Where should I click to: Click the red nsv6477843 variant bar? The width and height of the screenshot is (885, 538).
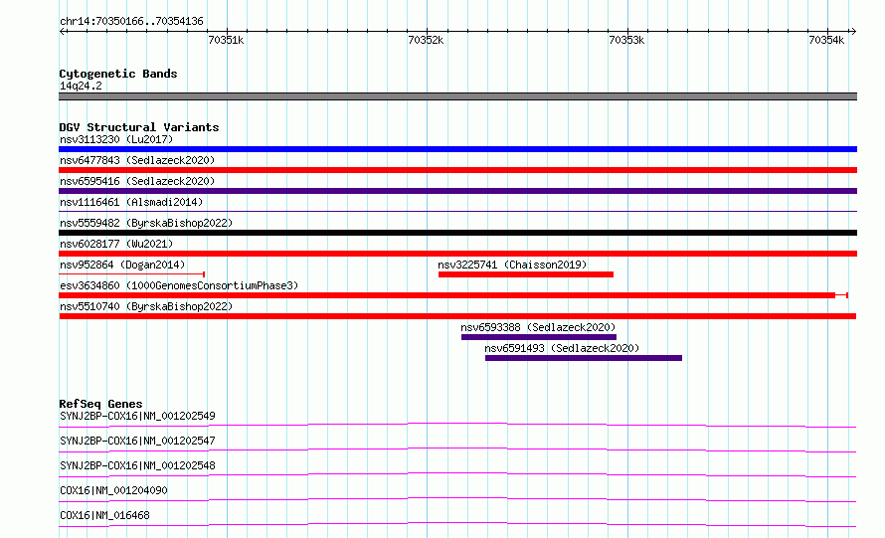point(457,170)
